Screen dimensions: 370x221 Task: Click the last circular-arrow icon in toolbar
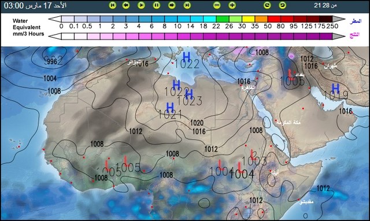(x=283, y=5)
